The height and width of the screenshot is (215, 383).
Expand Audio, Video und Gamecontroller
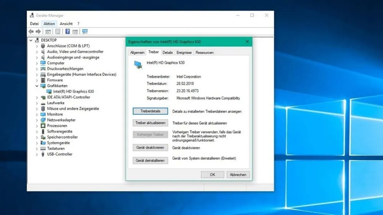click(x=37, y=52)
